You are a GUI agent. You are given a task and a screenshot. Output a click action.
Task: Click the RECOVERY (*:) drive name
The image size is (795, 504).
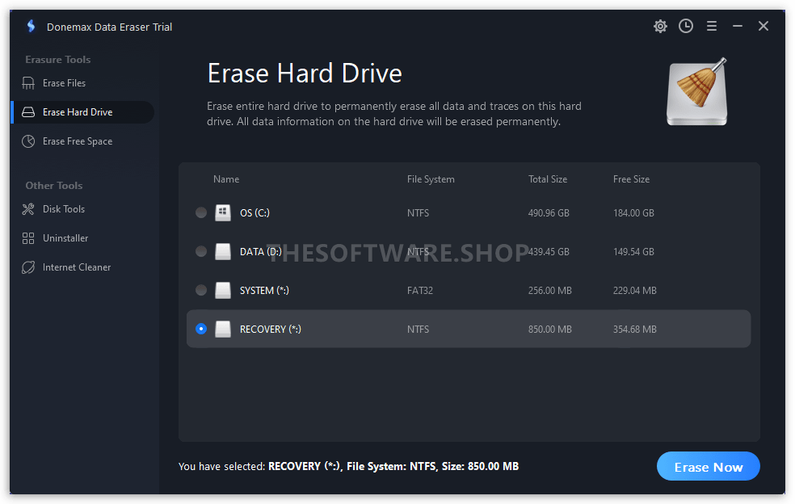pos(270,330)
